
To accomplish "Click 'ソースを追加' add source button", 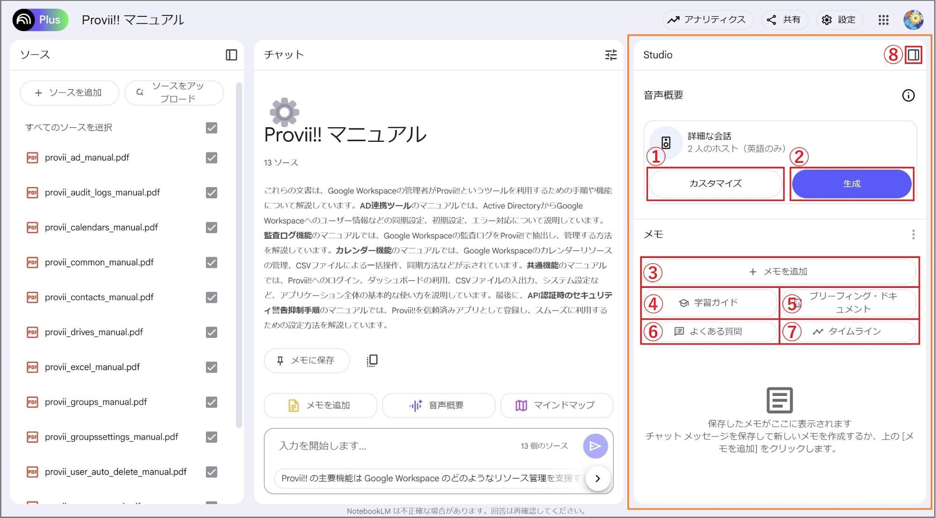I will [69, 93].
